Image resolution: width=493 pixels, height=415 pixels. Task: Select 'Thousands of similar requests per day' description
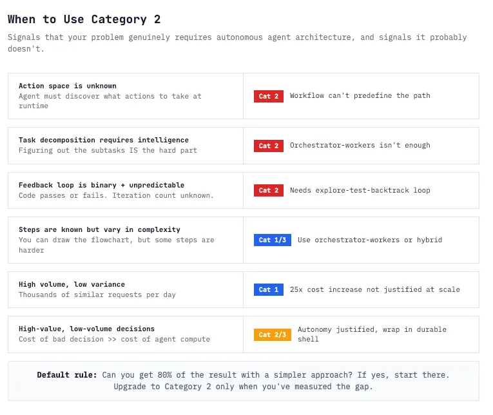point(97,295)
